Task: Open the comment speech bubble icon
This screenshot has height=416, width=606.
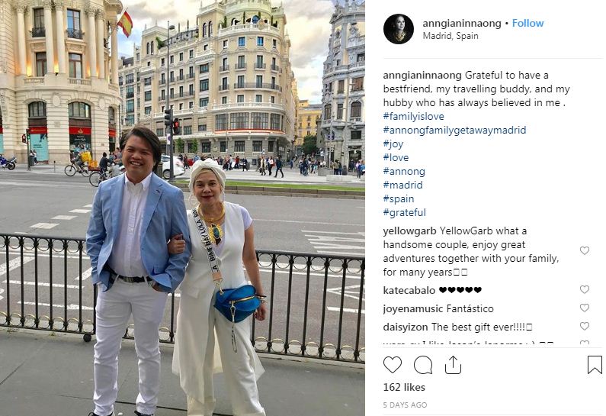Action: point(423,365)
